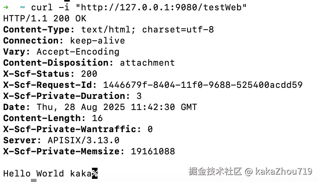Click the Hello World kaka response body
This screenshot has width=318, height=182.
47,173
